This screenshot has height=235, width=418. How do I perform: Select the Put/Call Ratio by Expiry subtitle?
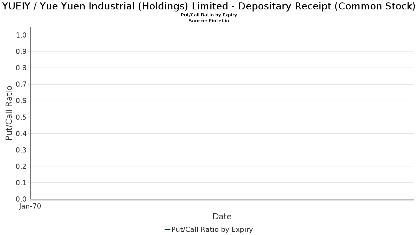209,15
